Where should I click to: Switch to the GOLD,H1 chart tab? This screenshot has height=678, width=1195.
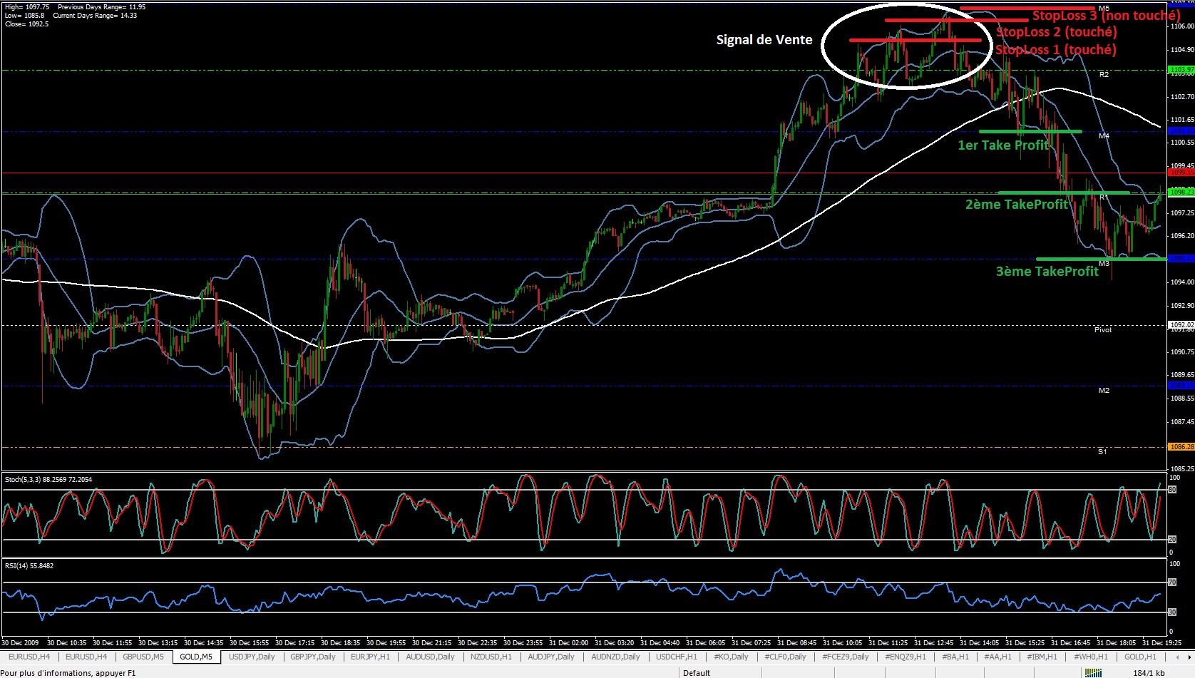coord(1140,657)
